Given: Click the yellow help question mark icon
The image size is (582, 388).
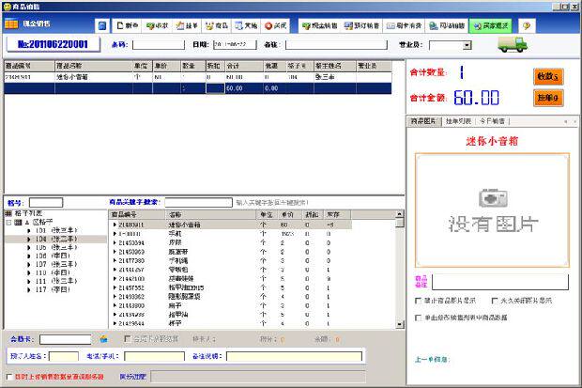Looking at the screenshot, I should [527, 25].
